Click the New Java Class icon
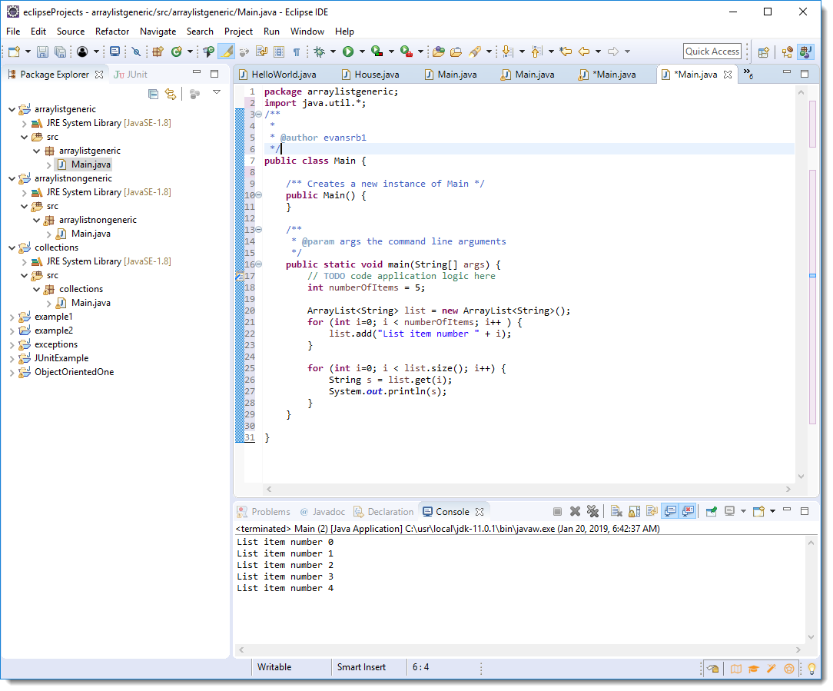833x691 pixels. [x=177, y=51]
